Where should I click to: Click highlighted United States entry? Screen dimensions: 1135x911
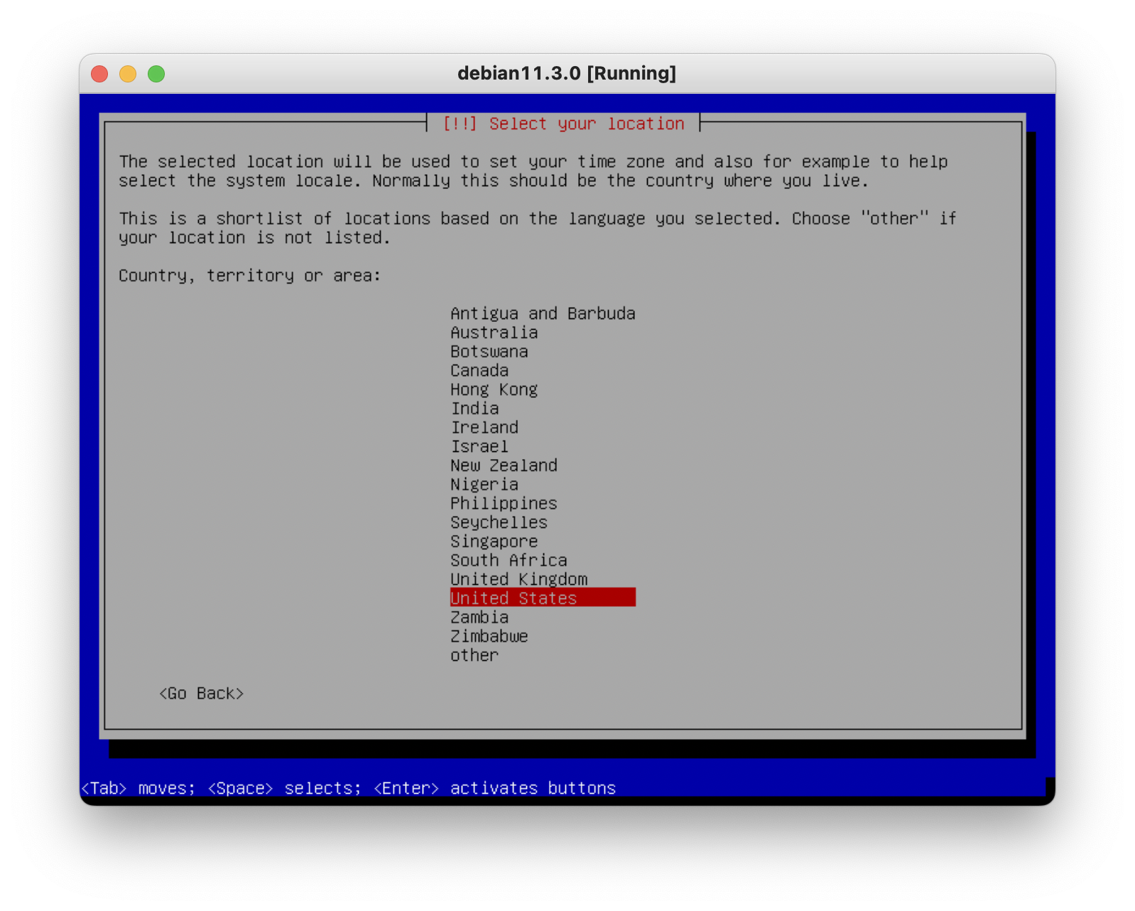(542, 598)
